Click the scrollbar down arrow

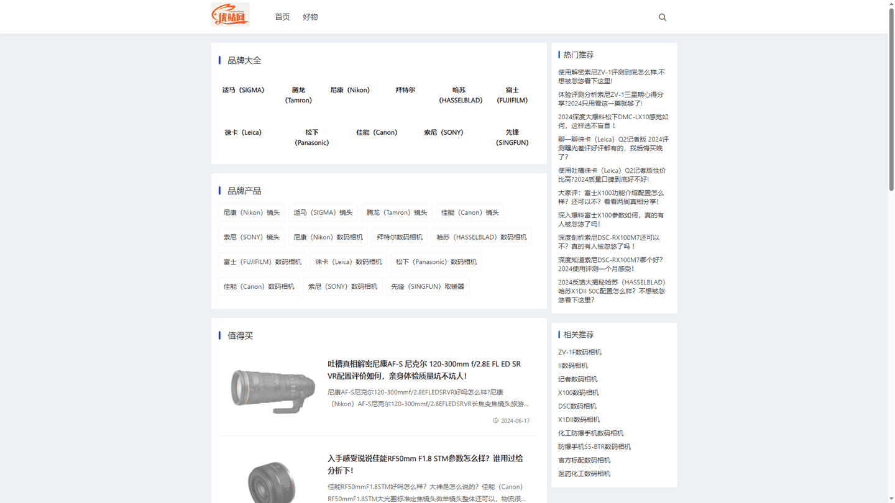[x=891, y=499]
